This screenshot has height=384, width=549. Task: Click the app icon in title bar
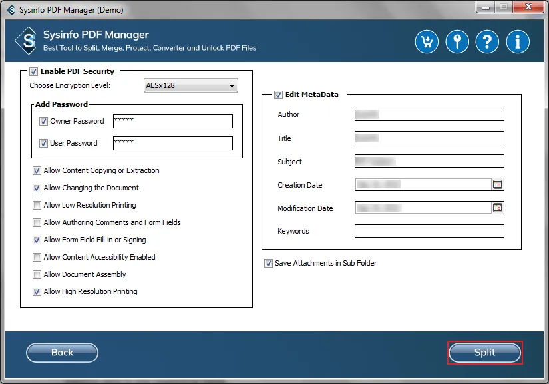pos(11,10)
